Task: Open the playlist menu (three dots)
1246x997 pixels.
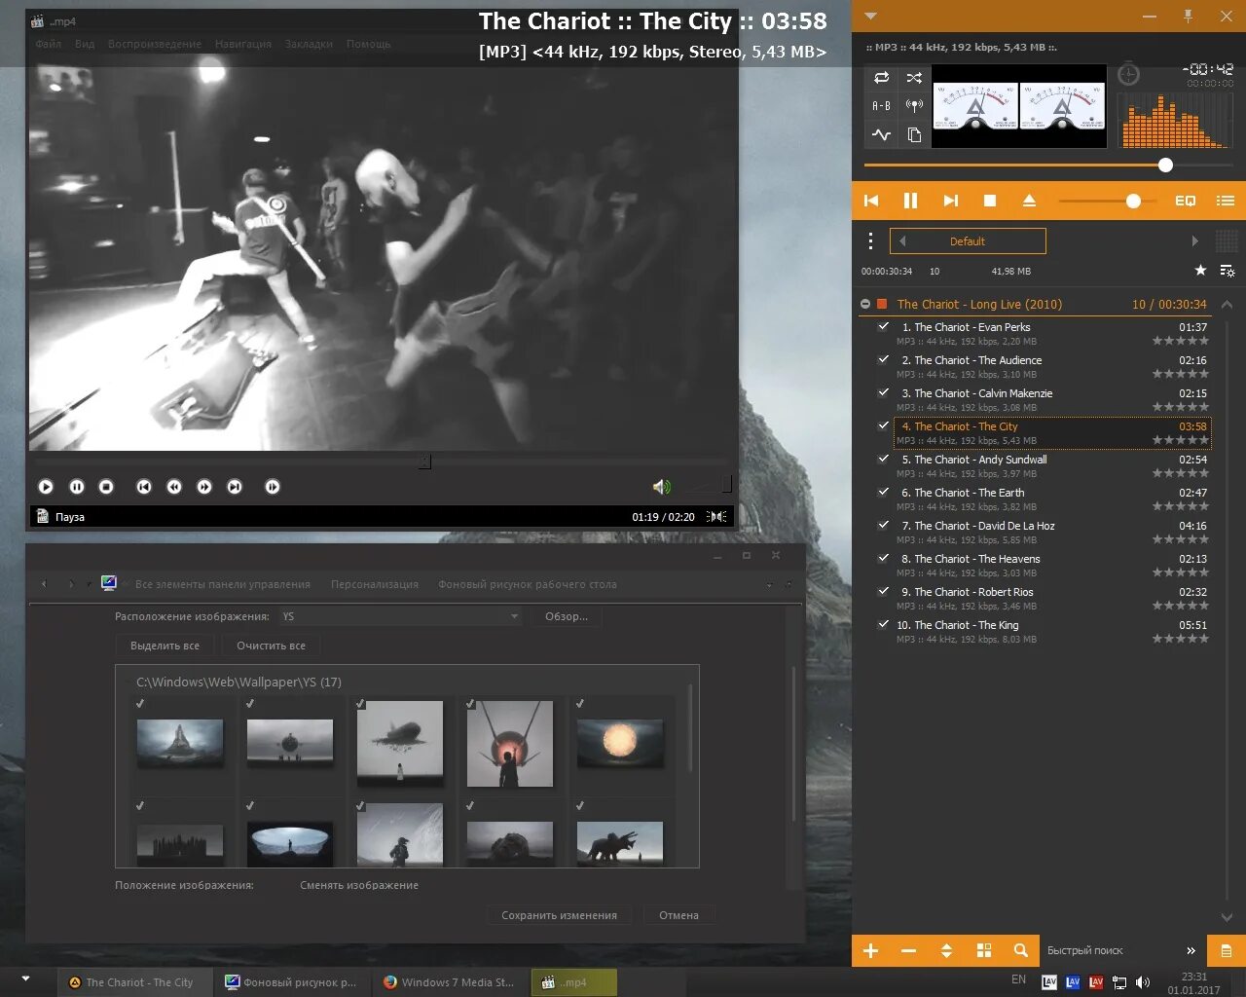Action: [870, 241]
